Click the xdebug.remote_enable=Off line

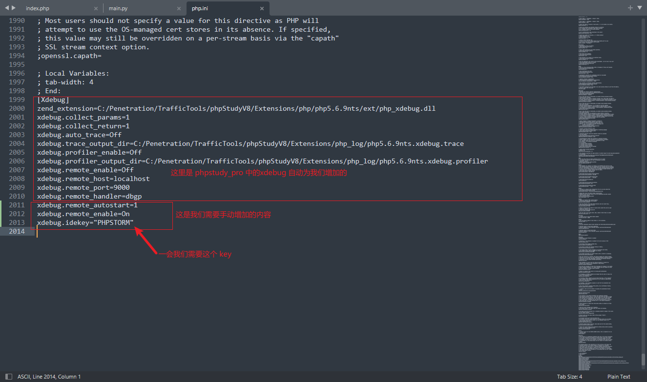point(85,170)
